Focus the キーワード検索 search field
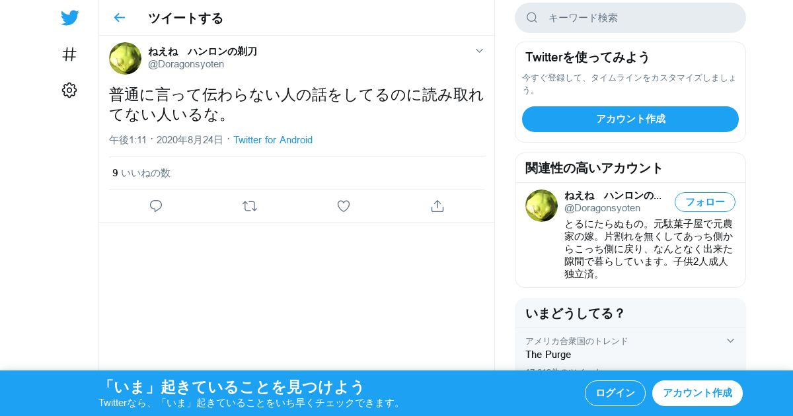Viewport: 793px width, 416px height. pos(630,18)
